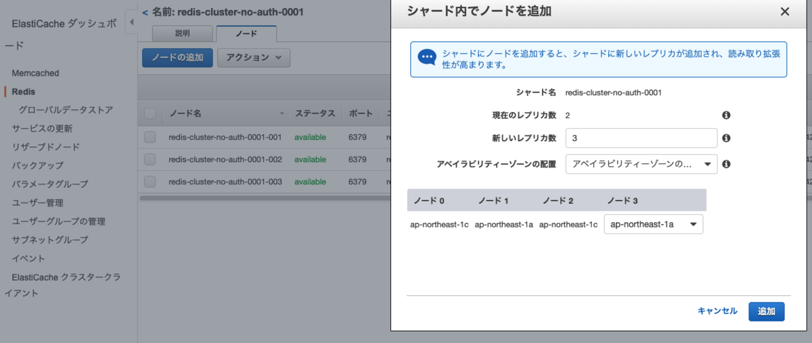
Task: Click the ノード 1 column header
Action: [x=493, y=201]
